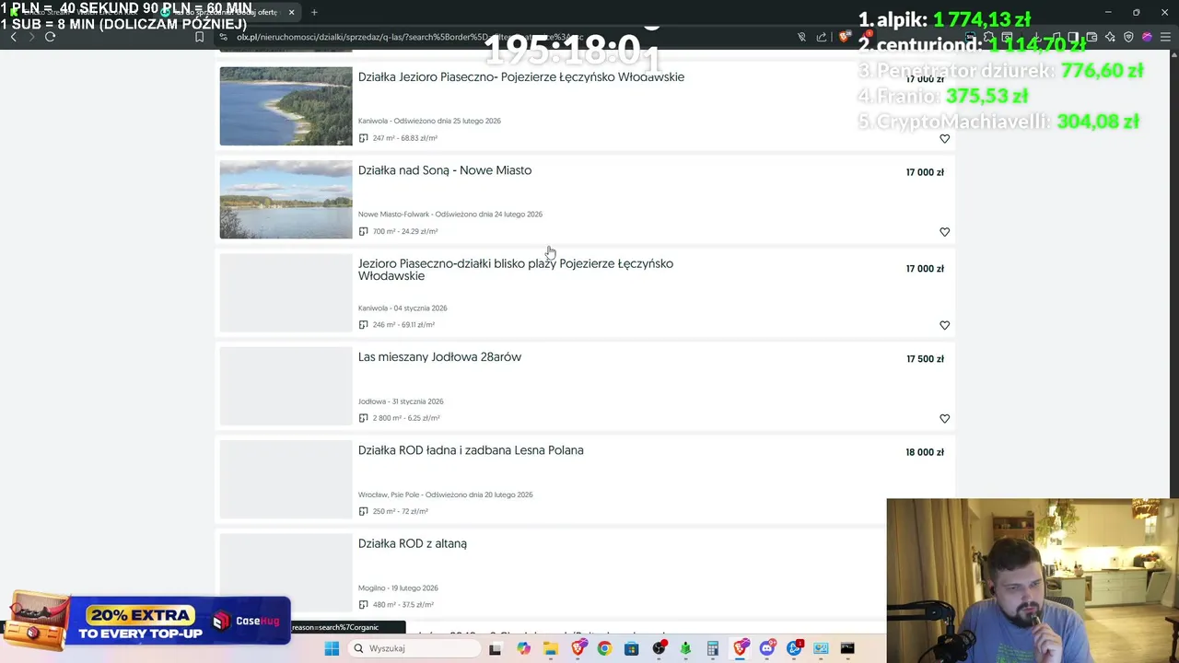Favorite the Działka nad Soną listing heart
The image size is (1179, 663).
pos(944,232)
